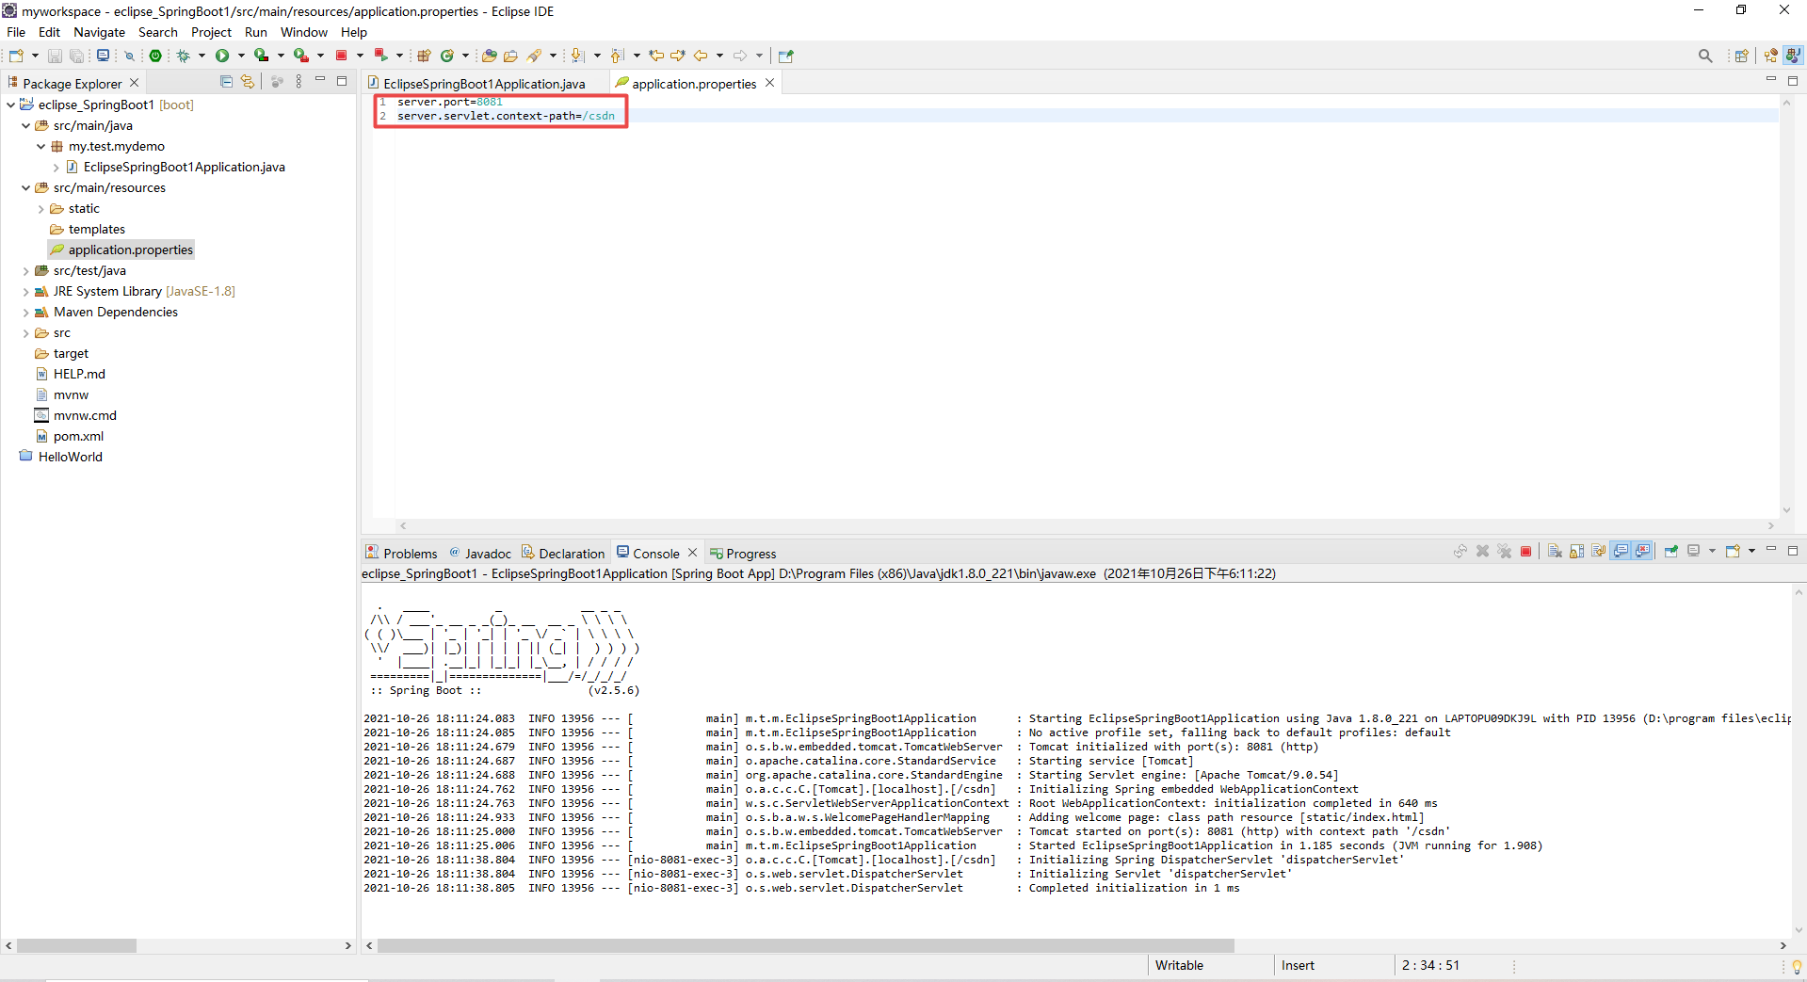Viewport: 1807px width, 982px height.
Task: Click the Spring Boot dashboard power icon
Action: click(155, 56)
